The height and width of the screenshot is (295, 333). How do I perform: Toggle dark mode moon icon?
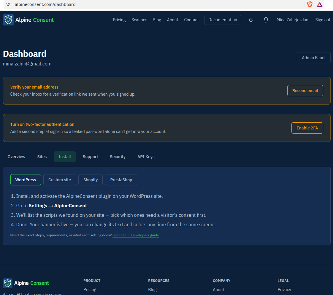(x=251, y=20)
